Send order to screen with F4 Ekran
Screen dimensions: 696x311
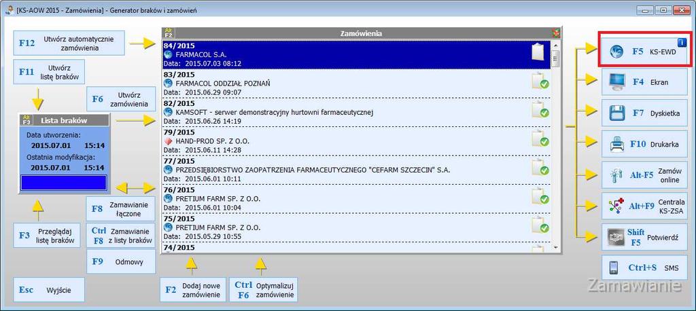(644, 81)
